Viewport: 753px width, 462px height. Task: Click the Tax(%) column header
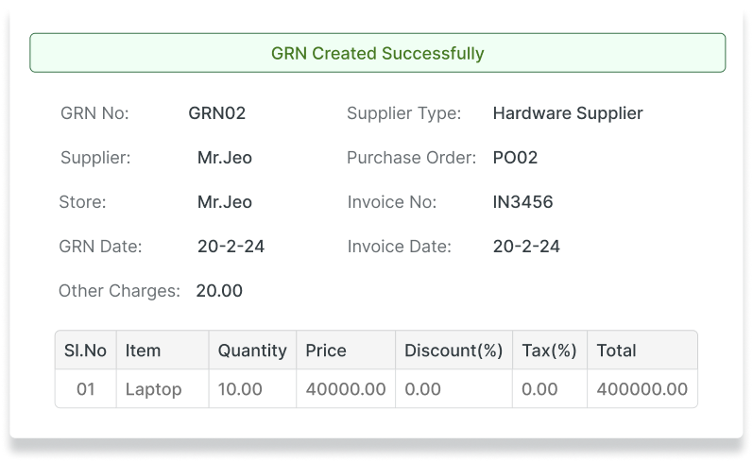(x=549, y=351)
